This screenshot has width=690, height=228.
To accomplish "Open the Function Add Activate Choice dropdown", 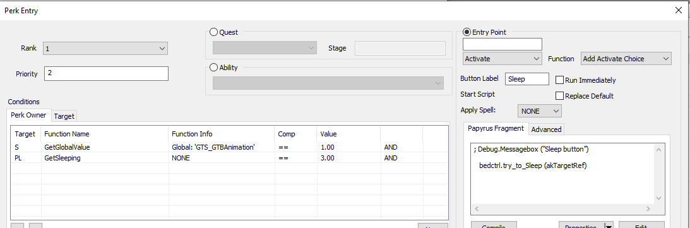I will [626, 59].
